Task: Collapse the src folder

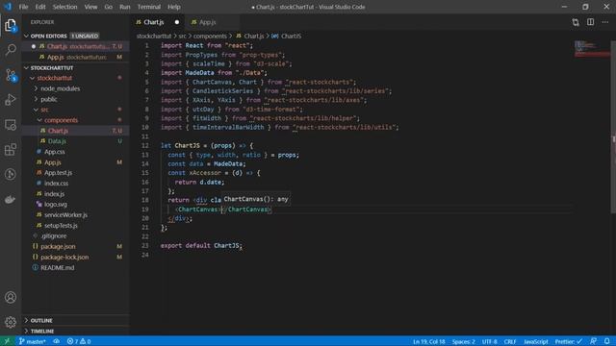Action: [x=37, y=110]
